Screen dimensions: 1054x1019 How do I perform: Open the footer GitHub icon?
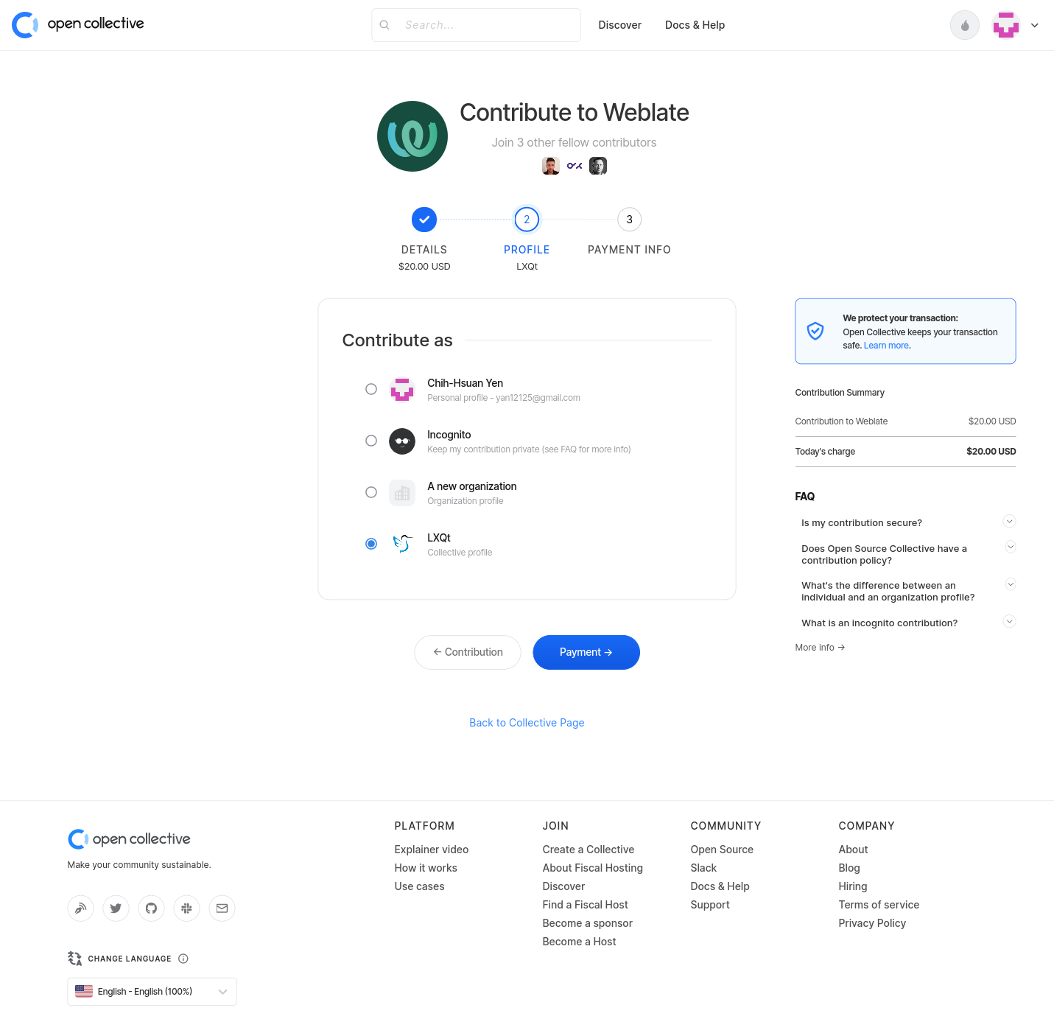pos(151,908)
